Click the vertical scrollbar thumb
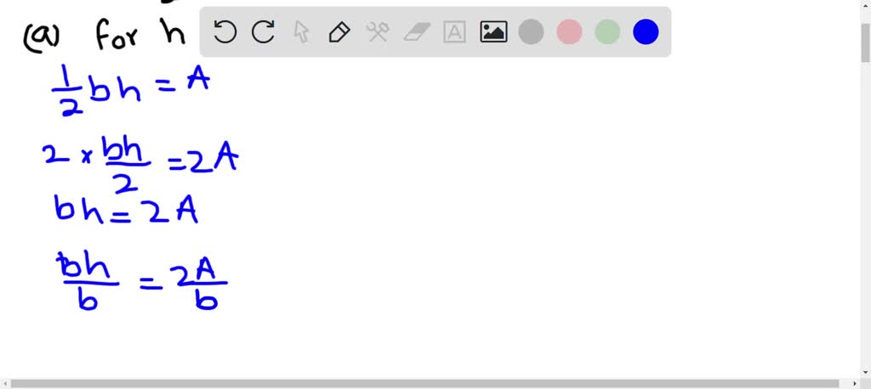This screenshot has height=389, width=871. coord(865,43)
